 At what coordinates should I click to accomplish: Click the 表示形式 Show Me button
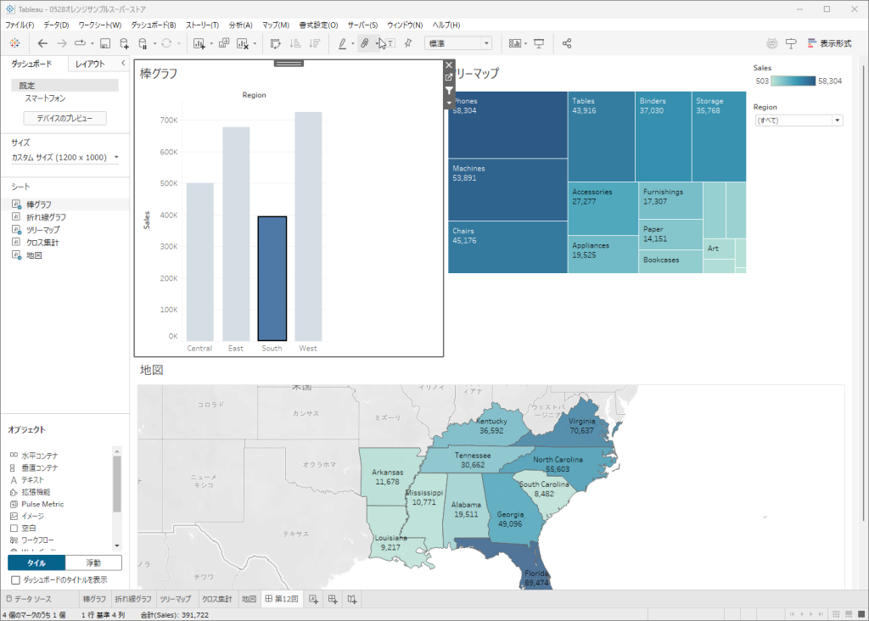click(x=829, y=43)
